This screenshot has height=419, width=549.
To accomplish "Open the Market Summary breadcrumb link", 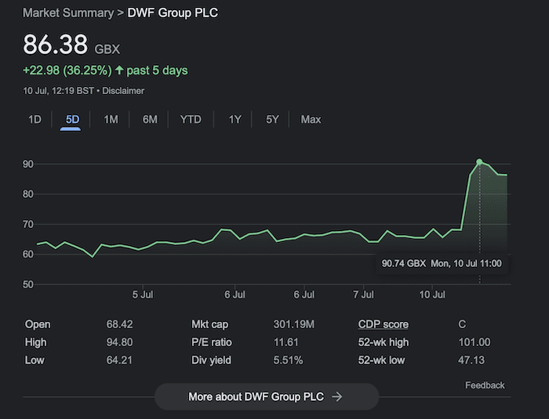I will [x=68, y=13].
